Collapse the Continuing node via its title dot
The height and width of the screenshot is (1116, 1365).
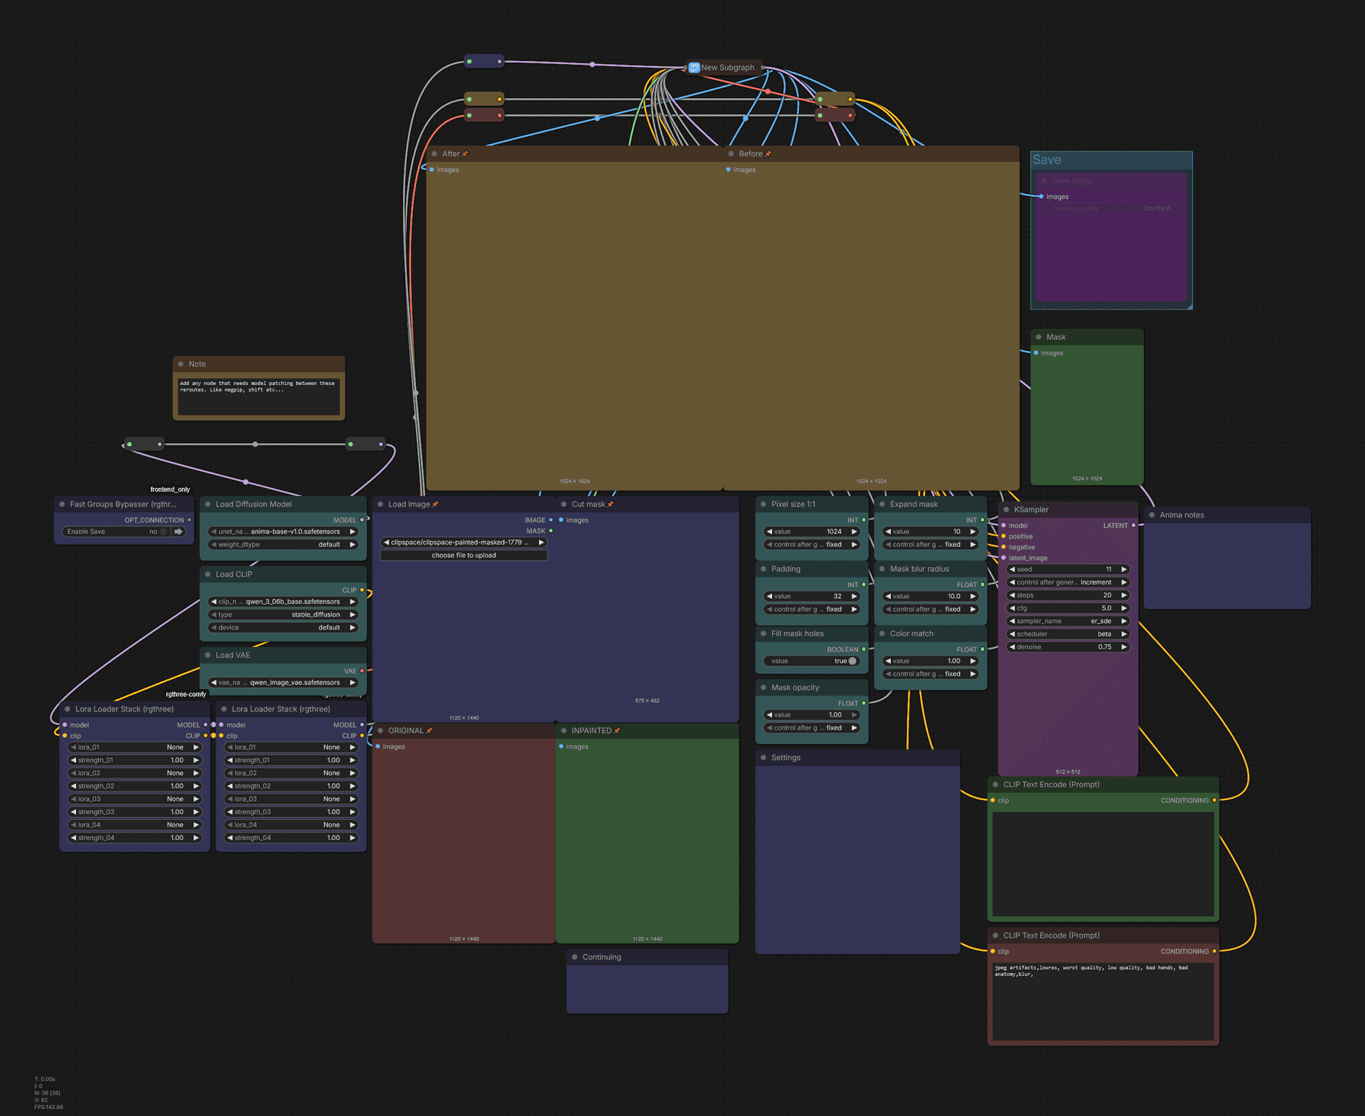pyautogui.click(x=574, y=957)
